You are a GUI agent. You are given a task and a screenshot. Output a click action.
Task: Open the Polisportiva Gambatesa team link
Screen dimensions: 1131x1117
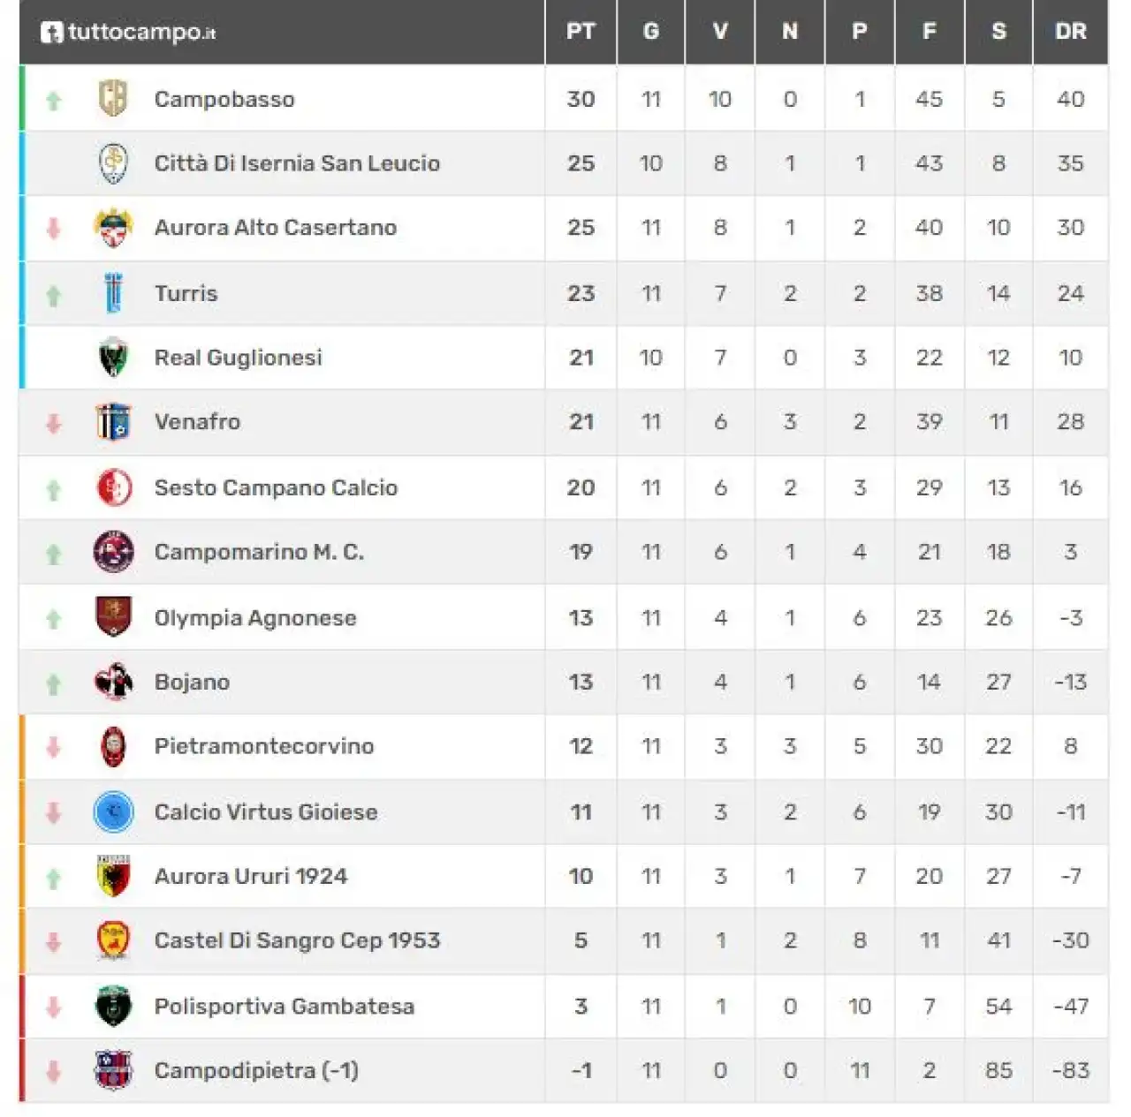(x=284, y=1006)
